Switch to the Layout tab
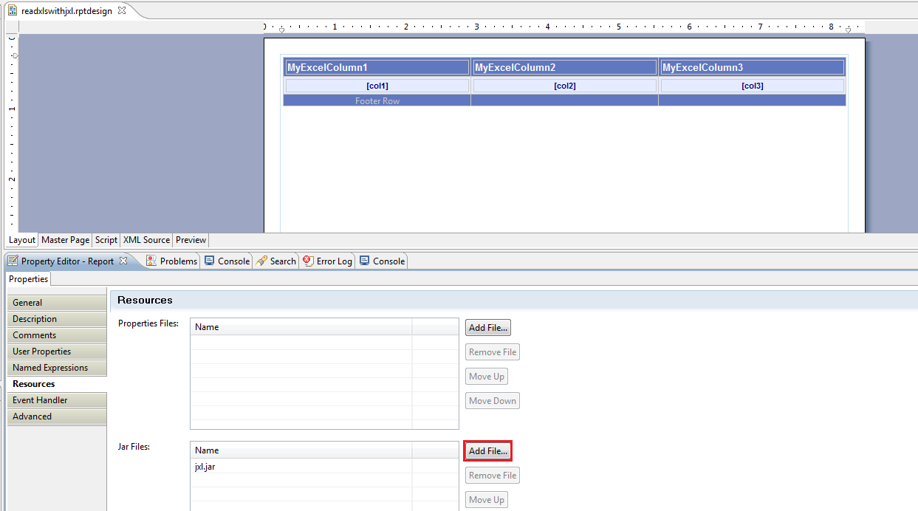Screen dimensions: 918x511 22,240
